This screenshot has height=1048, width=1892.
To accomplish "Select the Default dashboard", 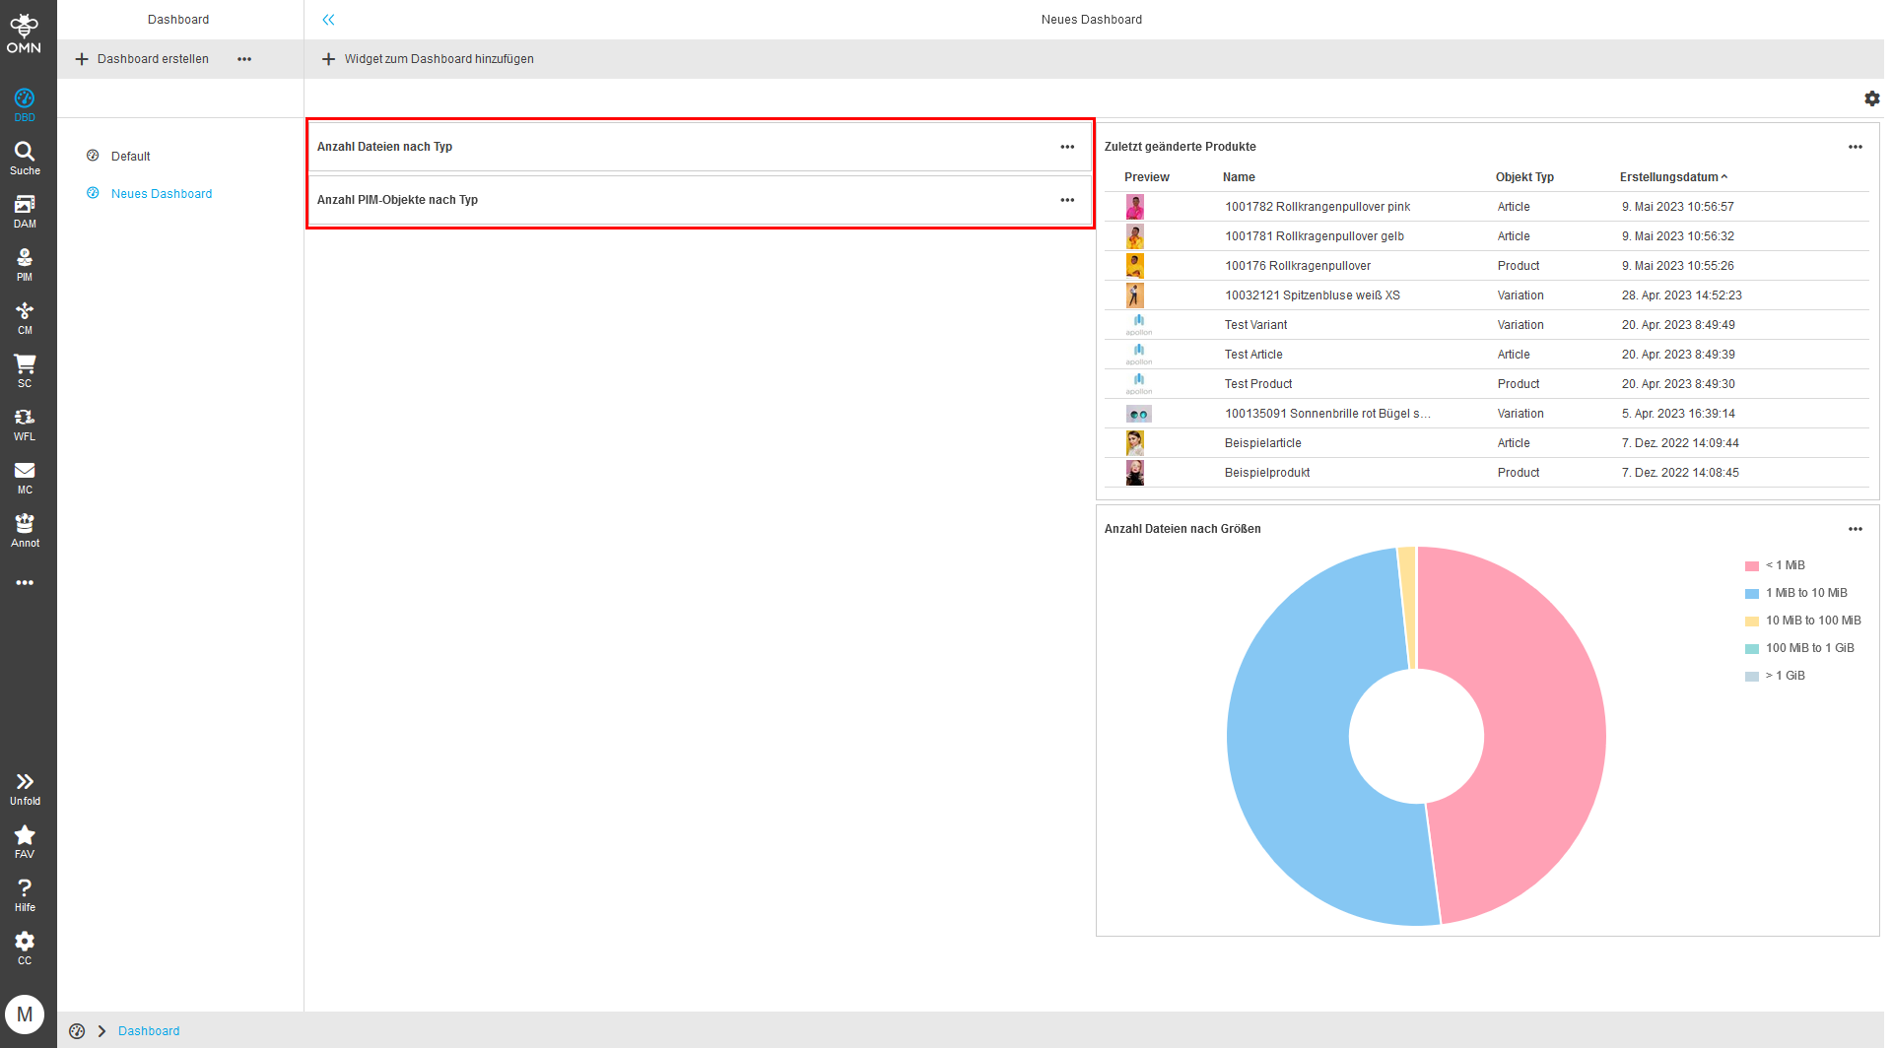I will 130,157.
